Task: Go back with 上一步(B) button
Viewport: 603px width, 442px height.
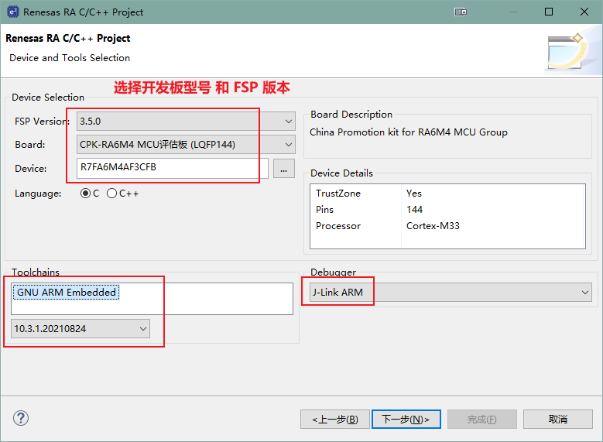Action: [334, 419]
